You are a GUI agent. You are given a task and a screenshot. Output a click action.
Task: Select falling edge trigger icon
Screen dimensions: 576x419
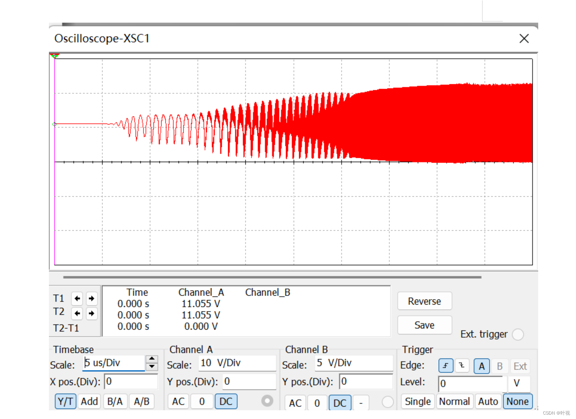tap(462, 366)
